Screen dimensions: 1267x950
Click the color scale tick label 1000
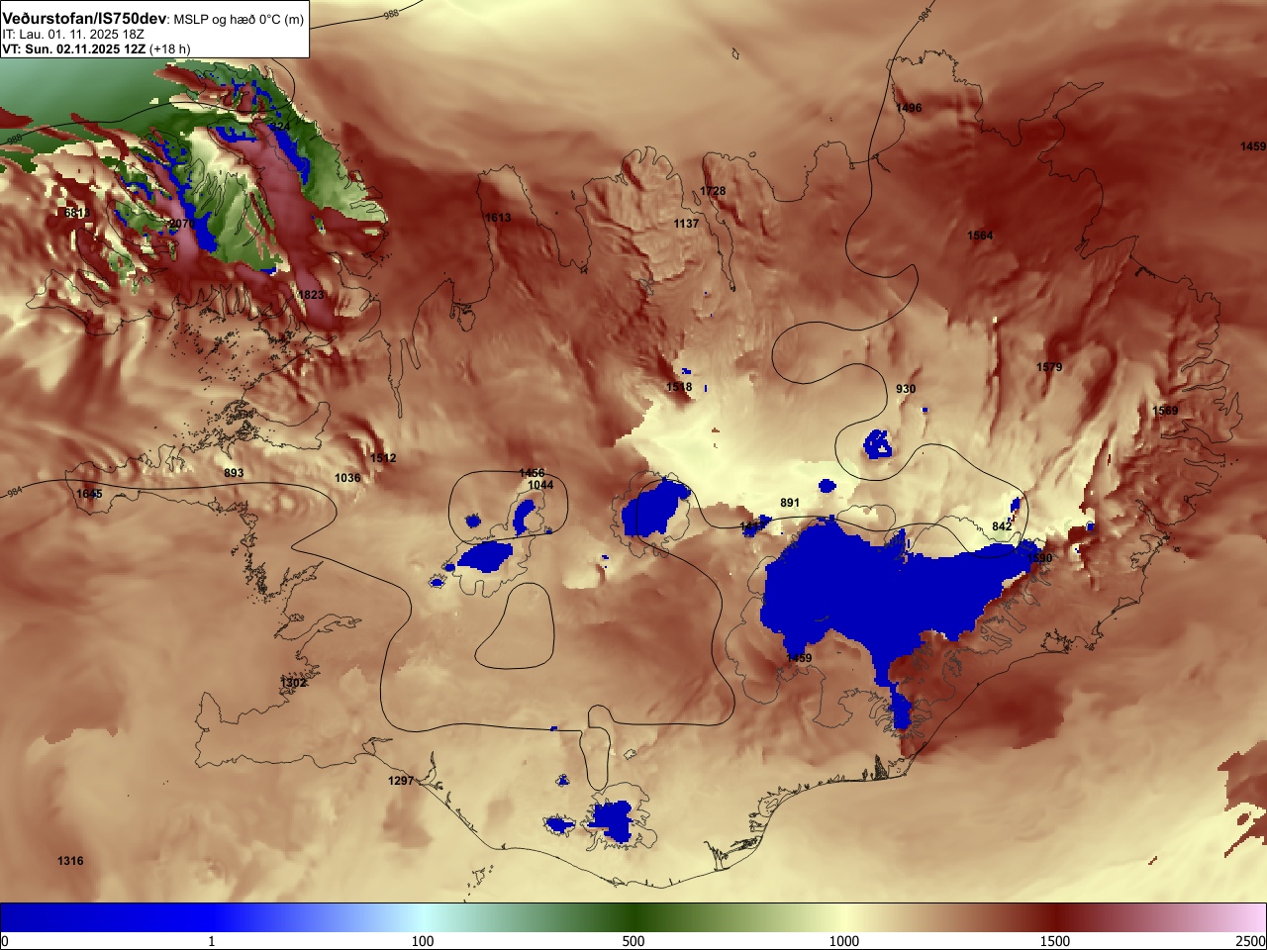click(x=844, y=941)
